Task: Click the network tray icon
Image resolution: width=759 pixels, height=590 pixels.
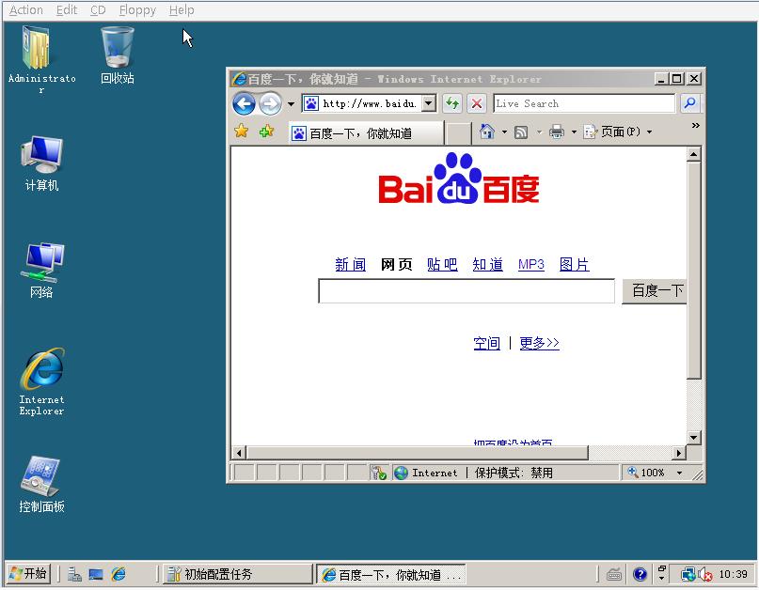Action: 688,575
